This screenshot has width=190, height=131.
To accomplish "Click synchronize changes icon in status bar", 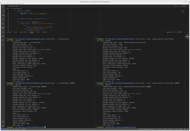I will pyautogui.click(x=11, y=129).
